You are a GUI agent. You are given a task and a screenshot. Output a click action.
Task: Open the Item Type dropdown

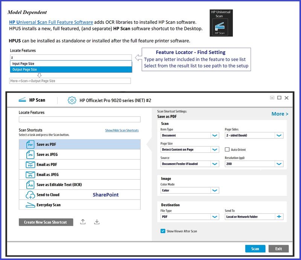click(x=215, y=135)
